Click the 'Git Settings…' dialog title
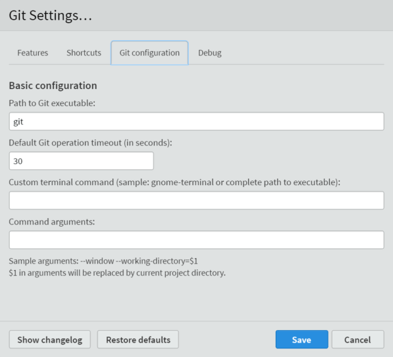This screenshot has height=357, width=393. (x=51, y=15)
